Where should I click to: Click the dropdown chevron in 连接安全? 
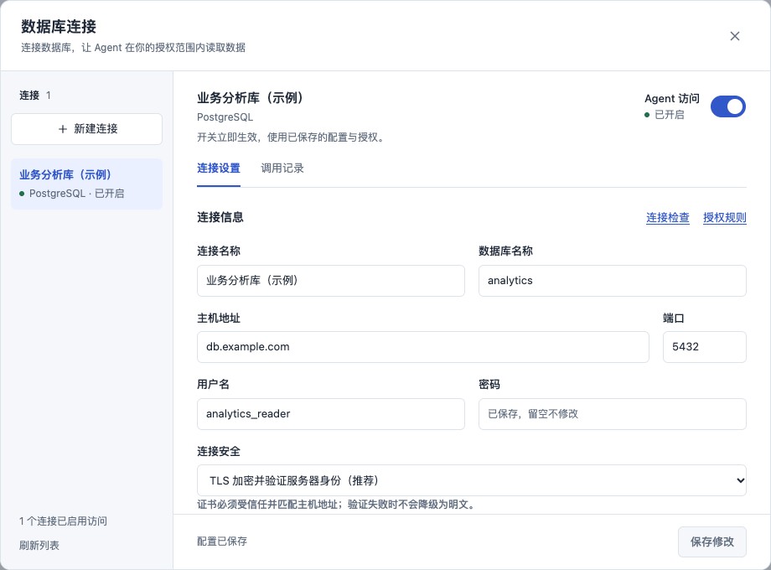coord(740,480)
